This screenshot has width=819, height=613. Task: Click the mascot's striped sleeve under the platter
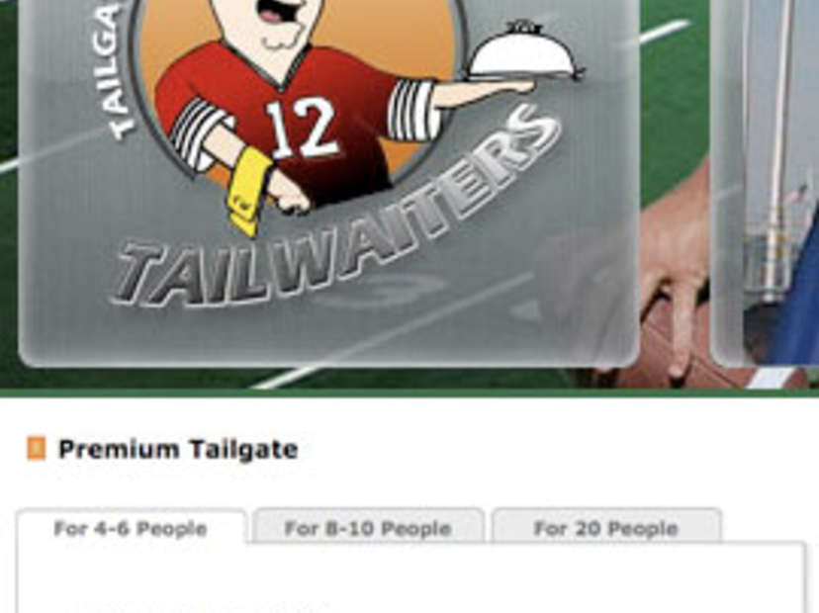414,110
